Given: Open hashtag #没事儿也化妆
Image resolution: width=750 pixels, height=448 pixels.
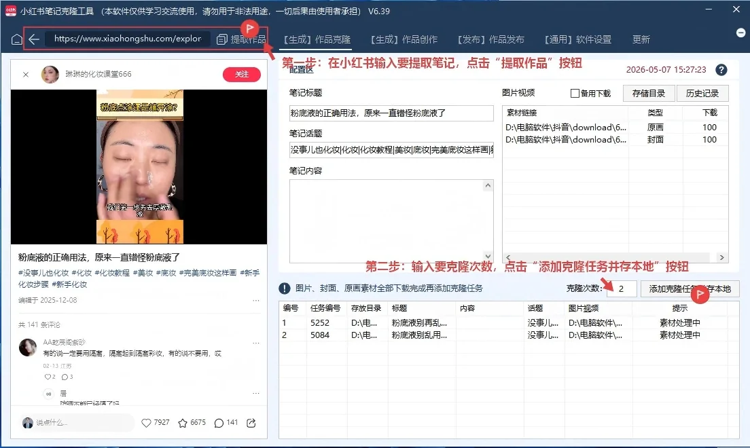Looking at the screenshot, I should click(x=43, y=272).
